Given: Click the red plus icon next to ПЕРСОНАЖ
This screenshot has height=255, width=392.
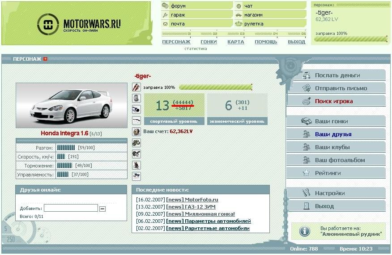Looking at the screenshot, I should (x=45, y=59).
